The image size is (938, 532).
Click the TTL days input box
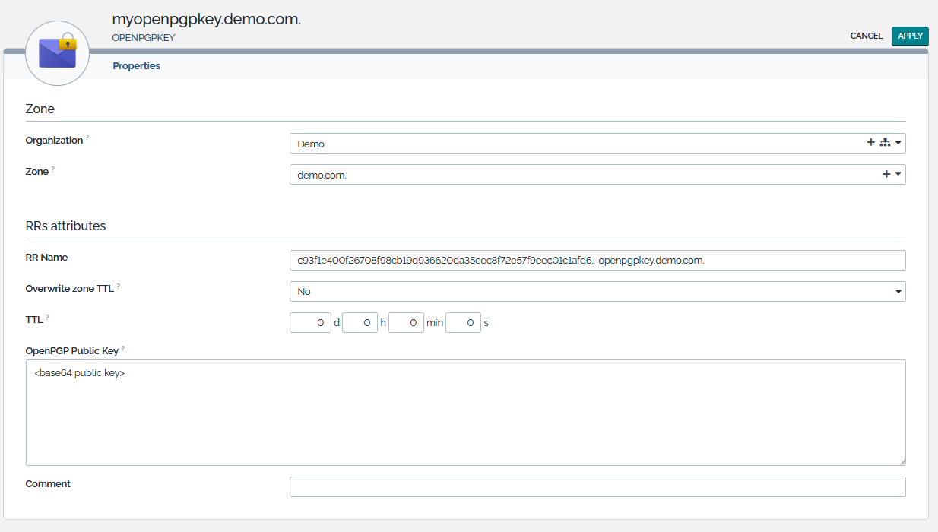(310, 323)
